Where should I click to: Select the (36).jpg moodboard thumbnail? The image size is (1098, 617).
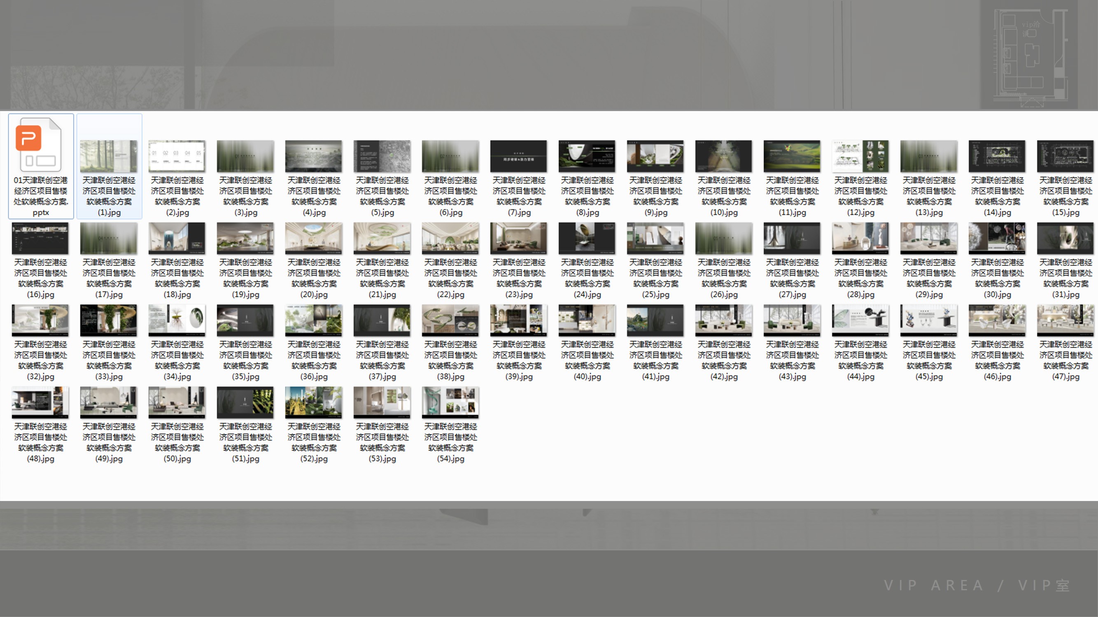pyautogui.click(x=314, y=320)
